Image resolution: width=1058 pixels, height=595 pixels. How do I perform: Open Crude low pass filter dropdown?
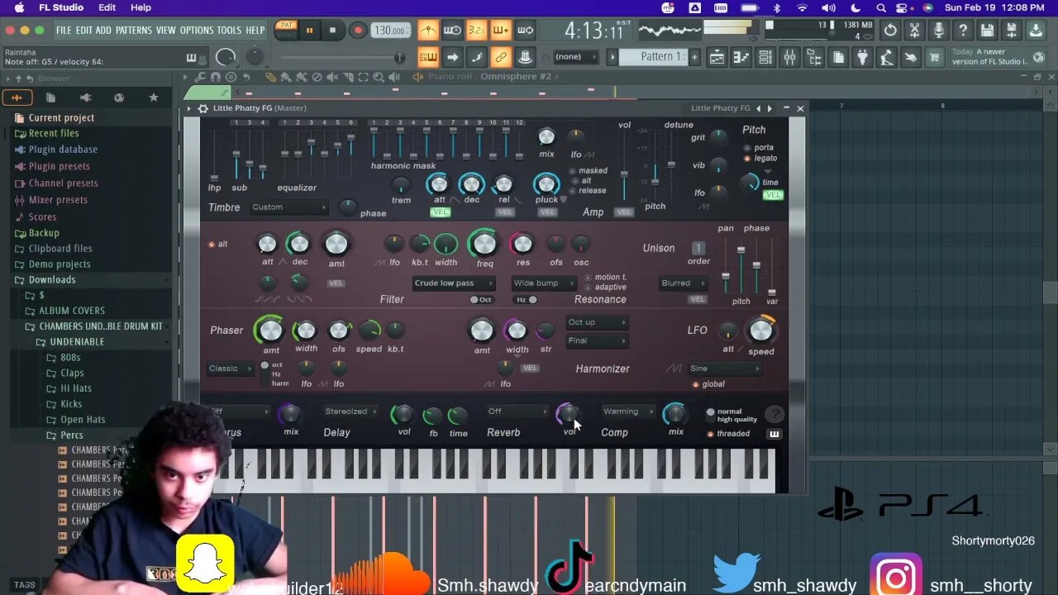[x=455, y=283]
